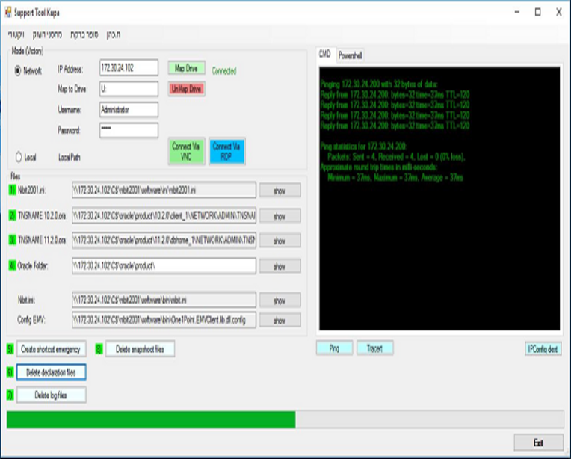Switch to the Powershell tab

pyautogui.click(x=350, y=55)
